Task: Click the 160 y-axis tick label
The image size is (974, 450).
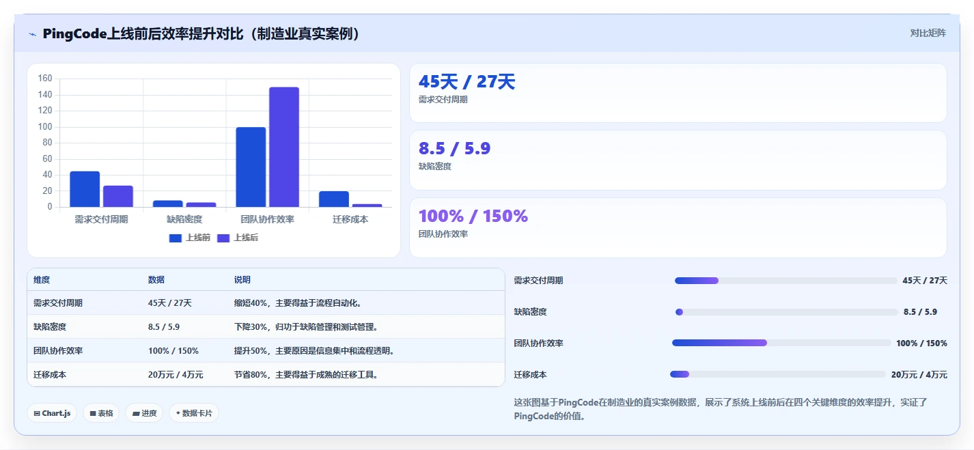Action: [x=45, y=79]
